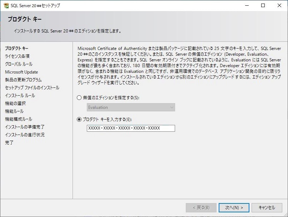Open the disabled Evaluation edition dropdown
Screen dimensions: 288x217
(x=131, y=107)
